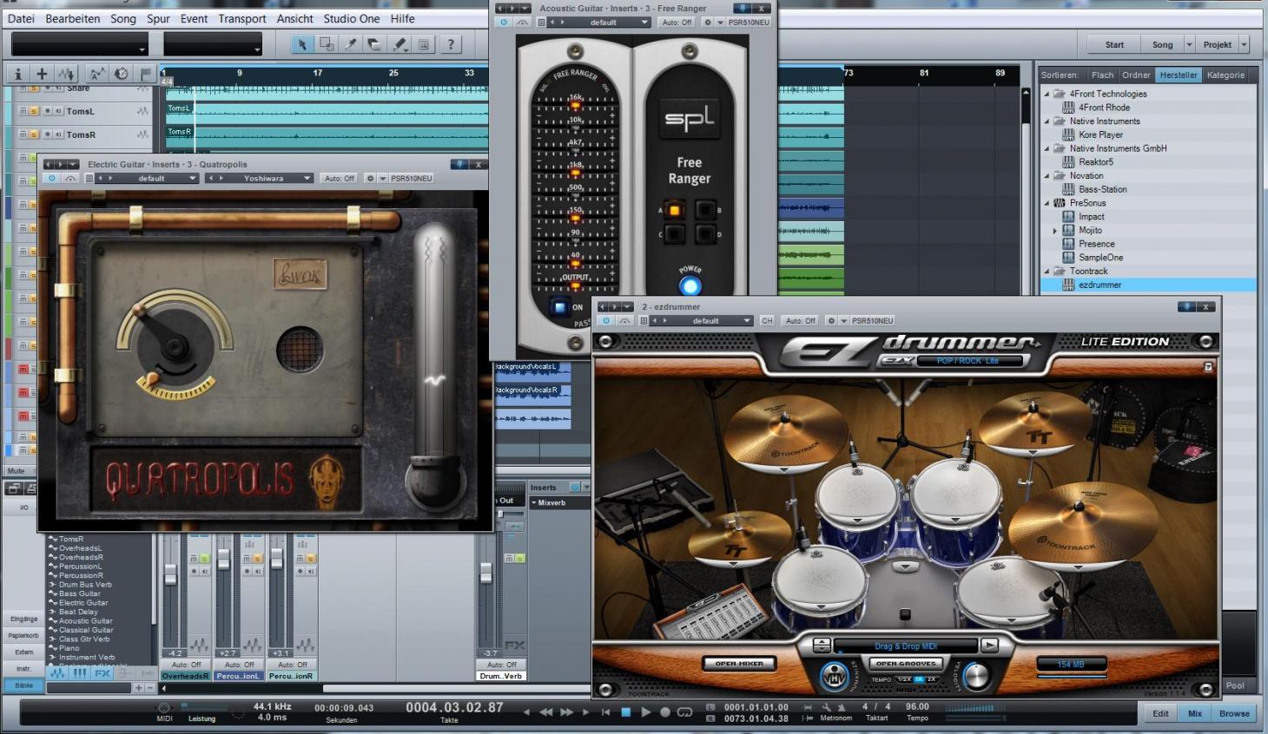Toggle the Free Ranger ON switch
The width and height of the screenshot is (1268, 734).
[x=559, y=307]
